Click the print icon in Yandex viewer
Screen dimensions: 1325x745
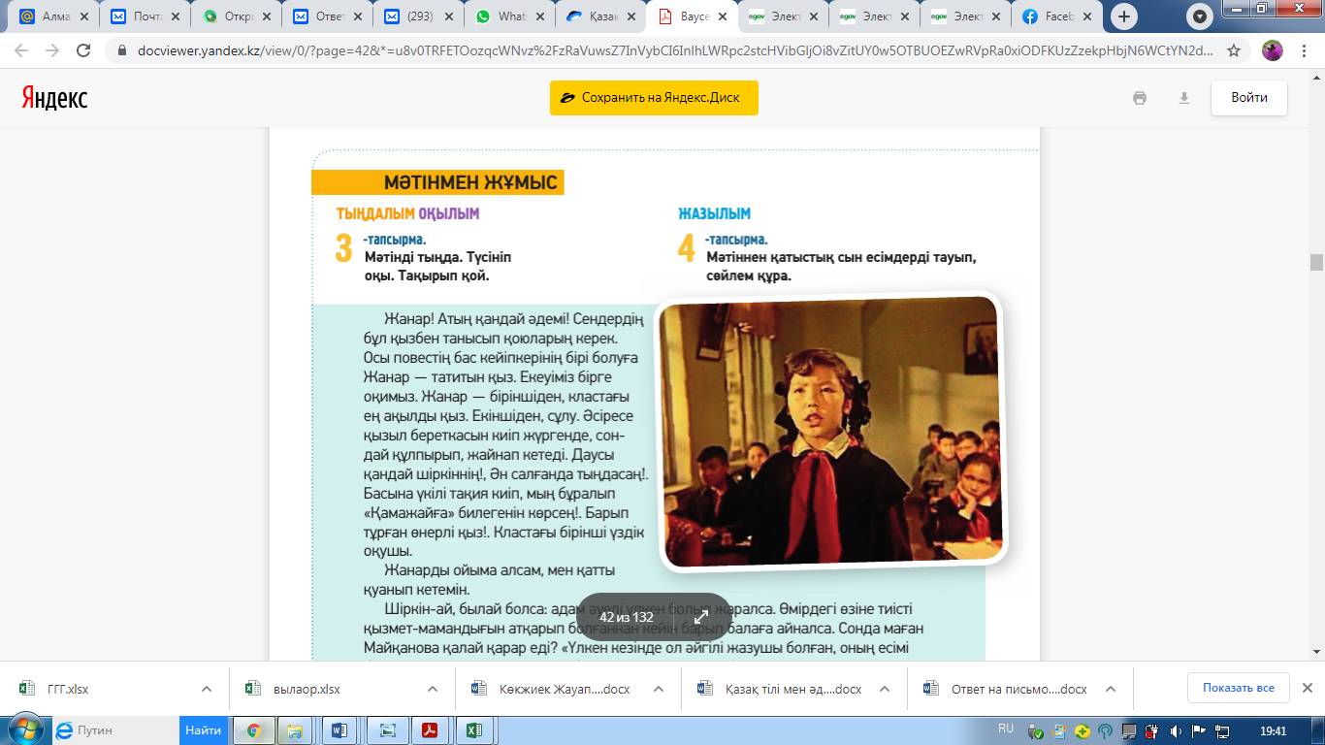1140,98
